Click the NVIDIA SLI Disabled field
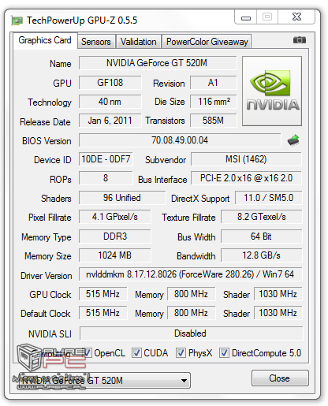Image resolution: width=328 pixels, height=406 pixels. click(x=191, y=333)
